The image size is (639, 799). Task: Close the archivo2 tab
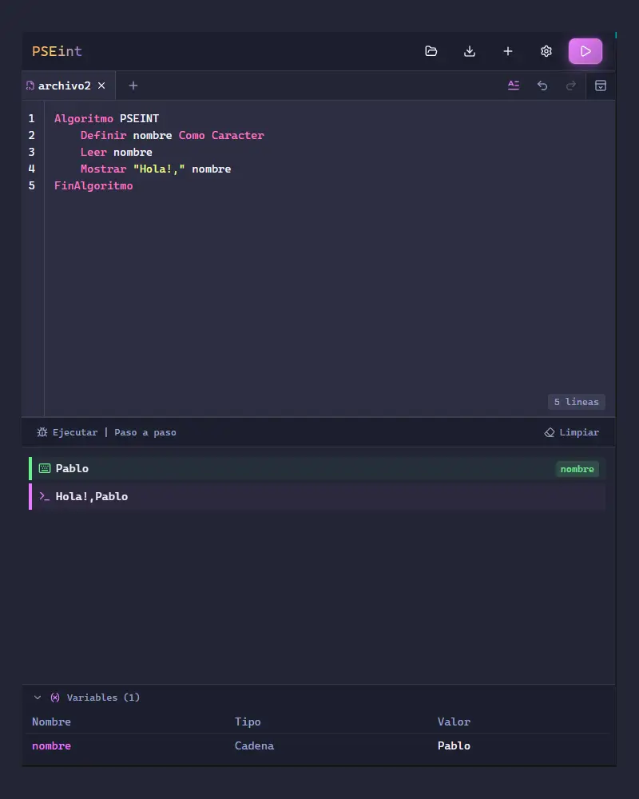coord(101,85)
